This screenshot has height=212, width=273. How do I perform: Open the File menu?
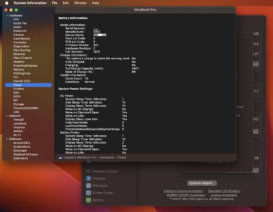click(x=55, y=3)
